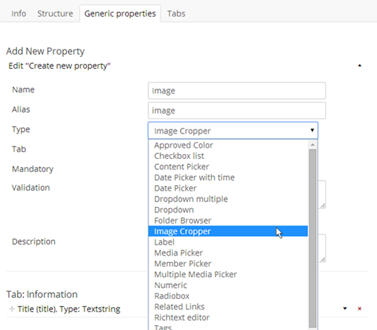Click the Alias input field
Screen dimensions: 377x330
coord(237,111)
